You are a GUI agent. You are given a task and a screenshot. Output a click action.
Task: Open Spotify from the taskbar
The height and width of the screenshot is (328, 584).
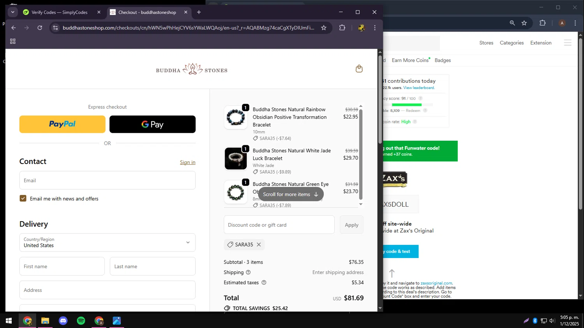(81, 321)
